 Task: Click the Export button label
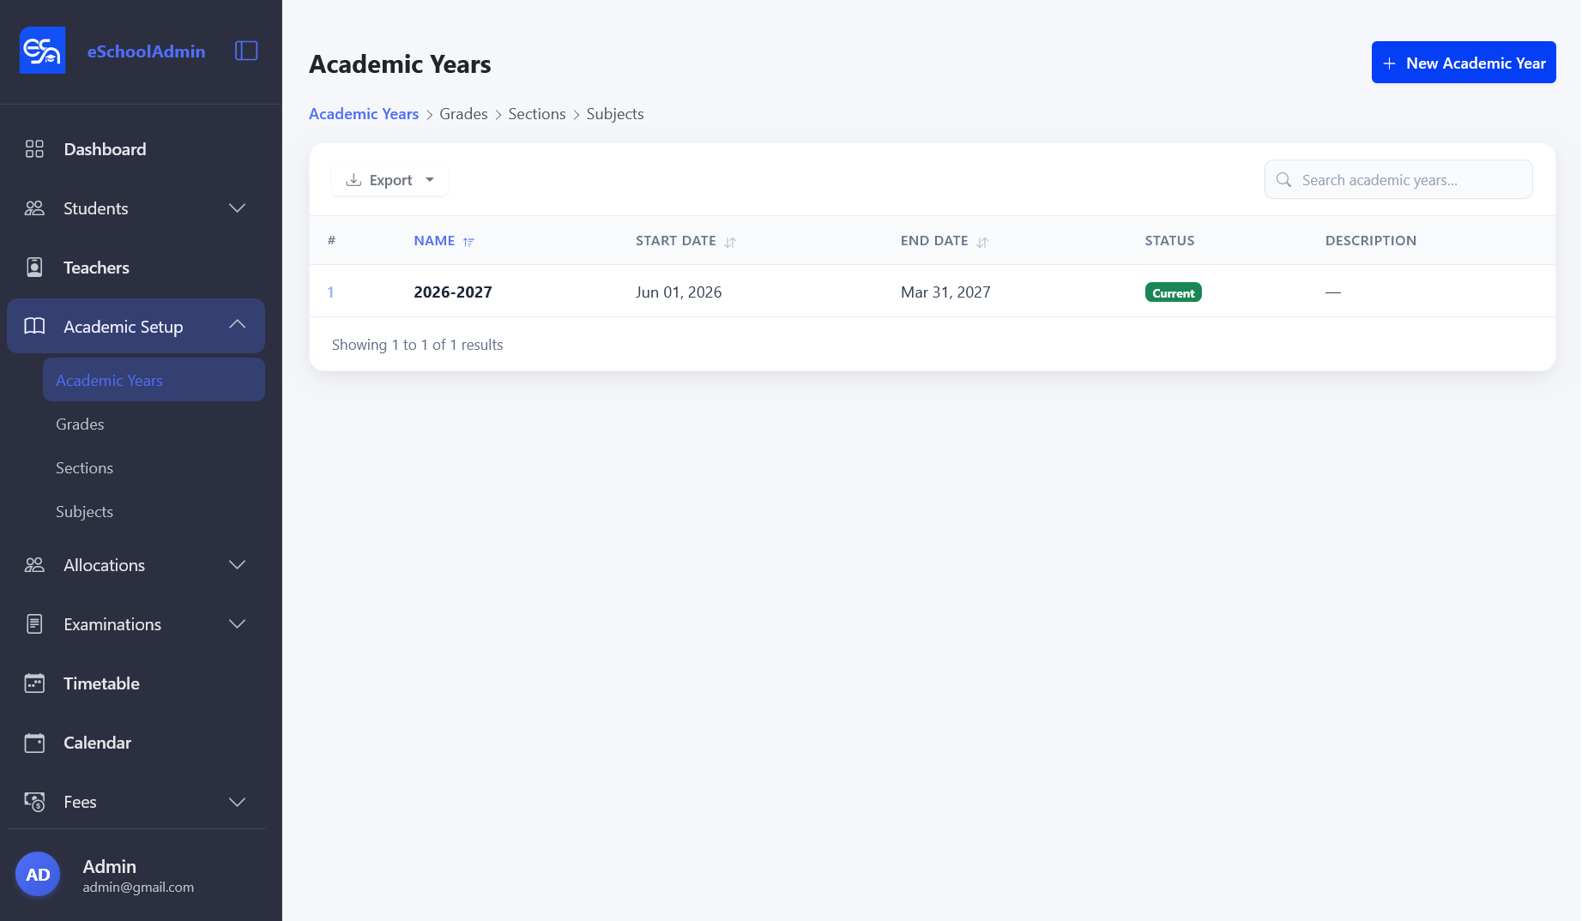pyautogui.click(x=390, y=180)
